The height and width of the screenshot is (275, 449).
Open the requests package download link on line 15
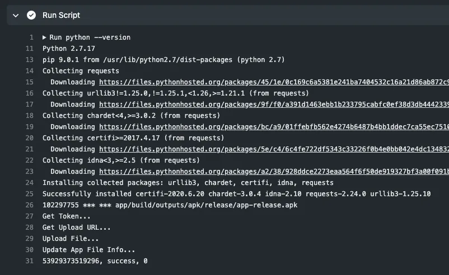click(274, 82)
